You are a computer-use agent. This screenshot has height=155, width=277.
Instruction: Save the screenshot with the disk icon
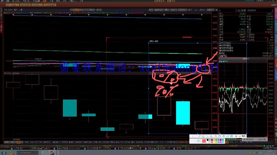220,136
